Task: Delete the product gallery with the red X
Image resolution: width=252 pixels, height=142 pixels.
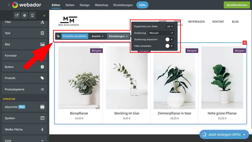Action: [245, 43]
